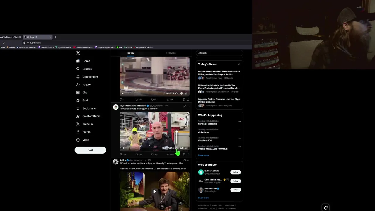Open the Kick bookmark
The height and width of the screenshot is (211, 375).
point(119,47)
